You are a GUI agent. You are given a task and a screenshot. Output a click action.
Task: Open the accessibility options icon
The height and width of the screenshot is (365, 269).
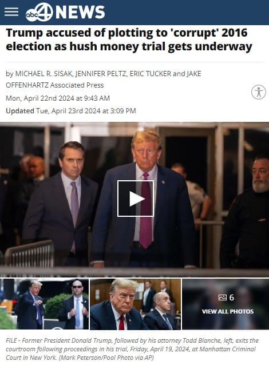258,92
